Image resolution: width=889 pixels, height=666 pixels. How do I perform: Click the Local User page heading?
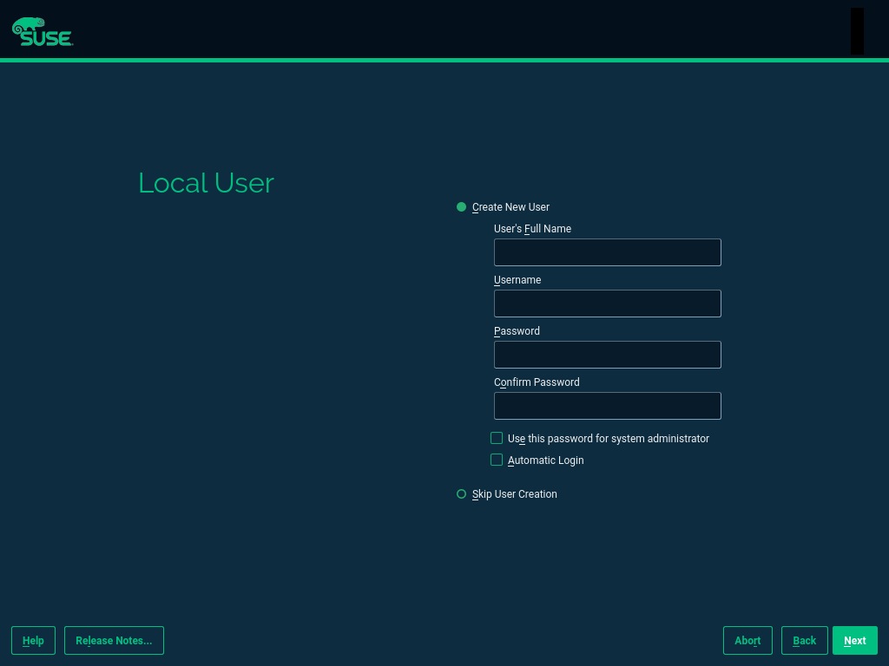pyautogui.click(x=206, y=183)
